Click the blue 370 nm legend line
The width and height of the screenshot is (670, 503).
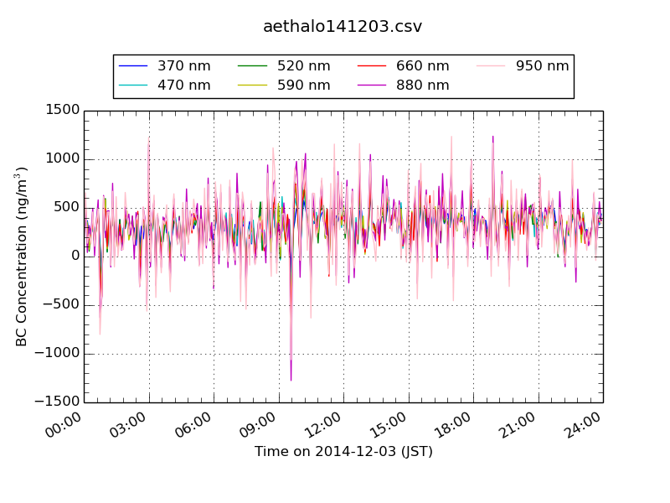pyautogui.click(x=133, y=66)
